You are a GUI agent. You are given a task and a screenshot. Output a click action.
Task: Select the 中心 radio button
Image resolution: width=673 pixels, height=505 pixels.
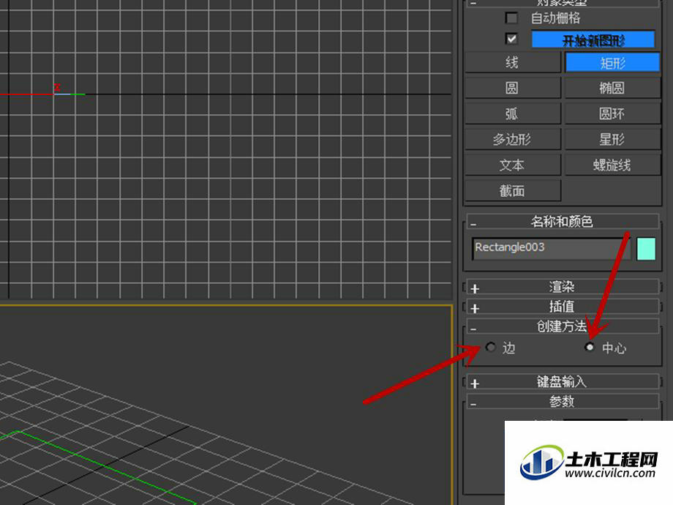click(x=590, y=347)
